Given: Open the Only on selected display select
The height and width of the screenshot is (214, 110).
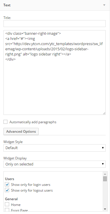Looking at the screenshot, I should (54, 164).
